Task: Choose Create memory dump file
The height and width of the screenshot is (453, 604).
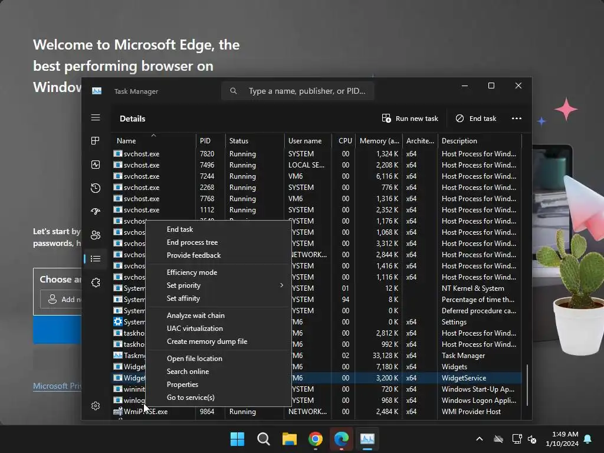Action: (x=219, y=342)
